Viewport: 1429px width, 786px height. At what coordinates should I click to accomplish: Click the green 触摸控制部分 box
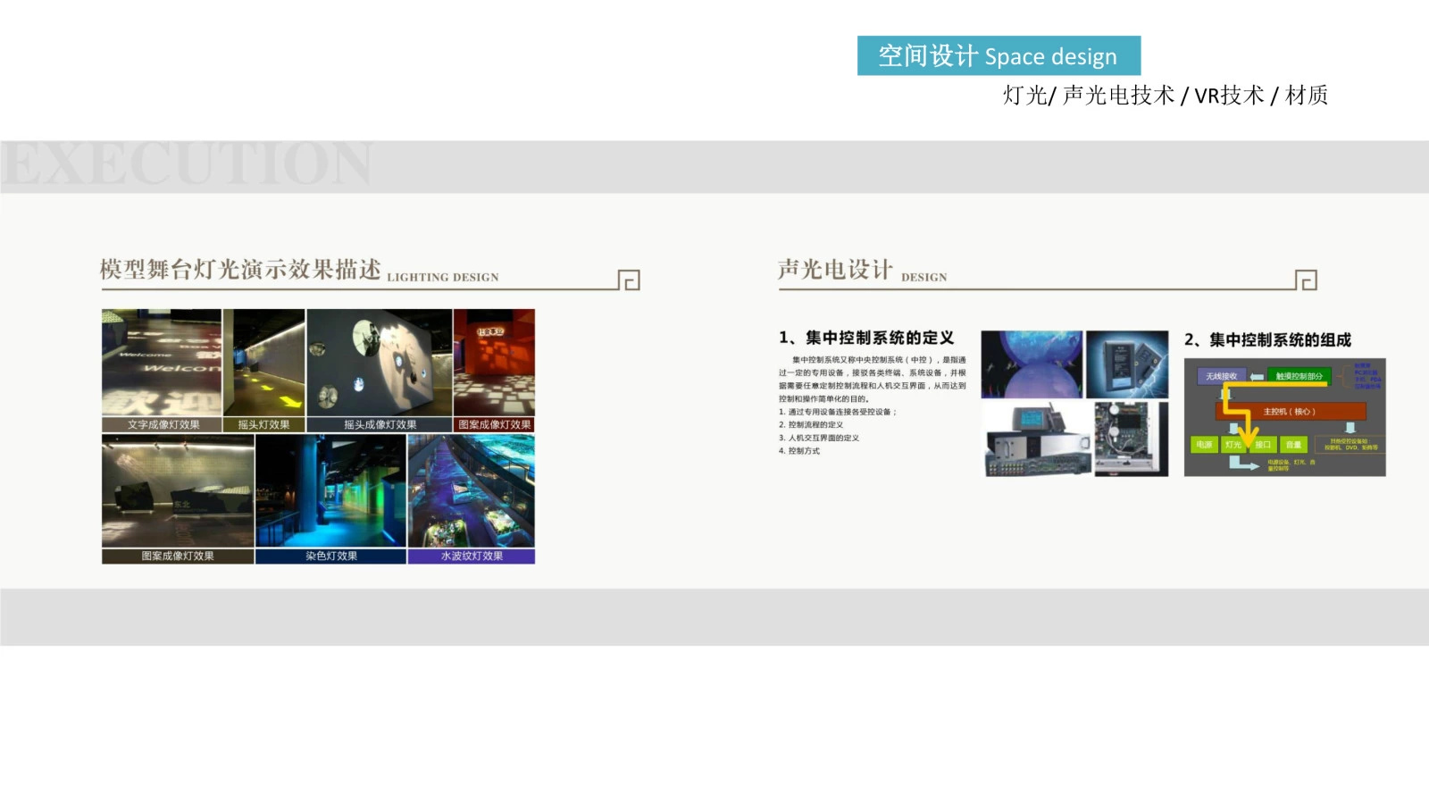pos(1299,376)
